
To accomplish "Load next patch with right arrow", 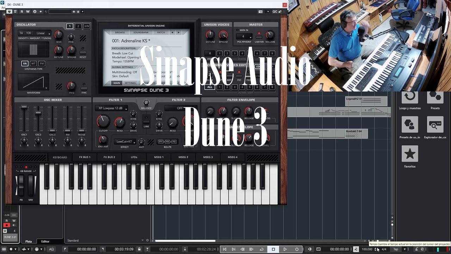I will point(178,32).
